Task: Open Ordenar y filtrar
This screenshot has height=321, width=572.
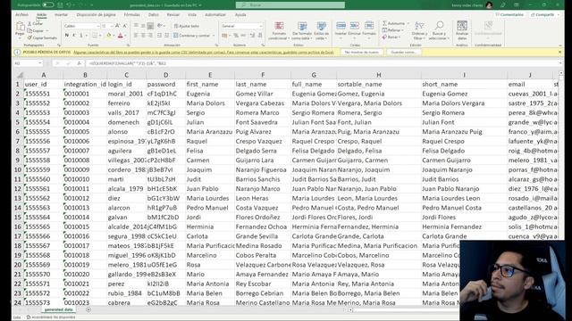Action: click(419, 30)
